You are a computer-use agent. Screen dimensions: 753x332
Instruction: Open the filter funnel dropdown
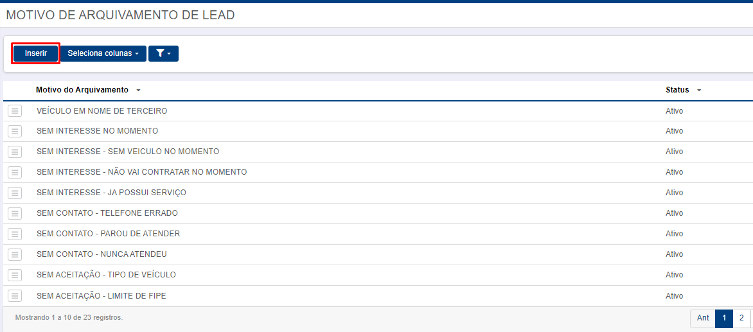coord(163,53)
